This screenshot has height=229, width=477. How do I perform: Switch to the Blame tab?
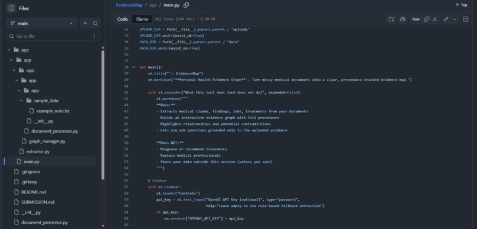click(142, 19)
